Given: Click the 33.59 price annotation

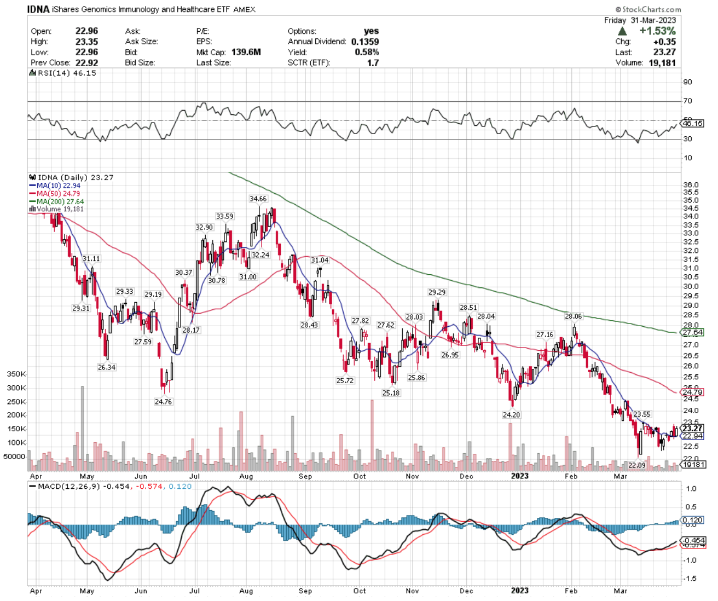Looking at the screenshot, I should tap(224, 216).
